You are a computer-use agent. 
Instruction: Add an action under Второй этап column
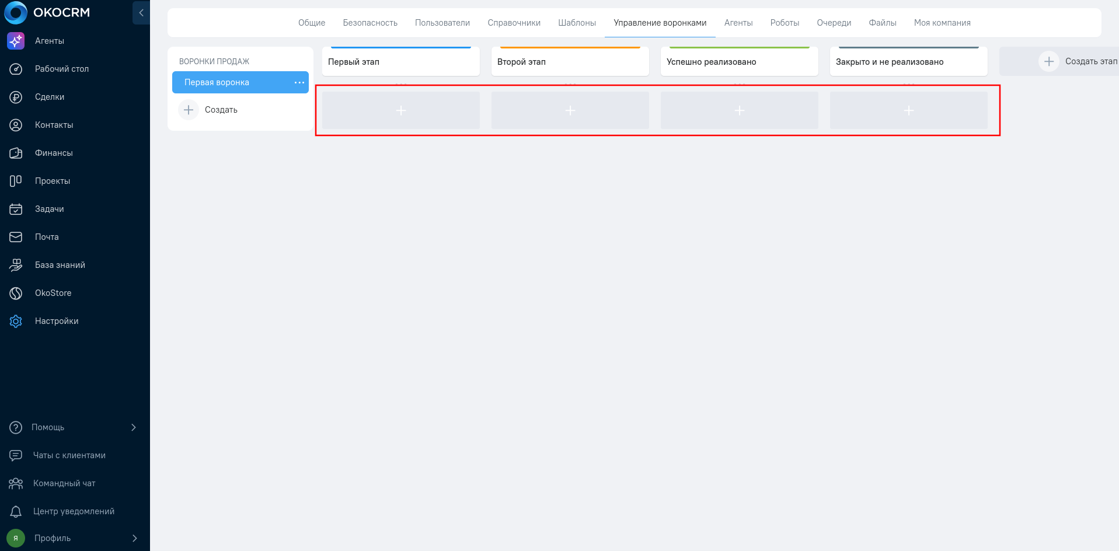pos(570,110)
